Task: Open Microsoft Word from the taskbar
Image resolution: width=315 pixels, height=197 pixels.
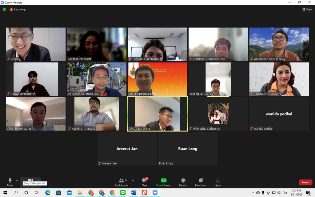Action: point(134,193)
